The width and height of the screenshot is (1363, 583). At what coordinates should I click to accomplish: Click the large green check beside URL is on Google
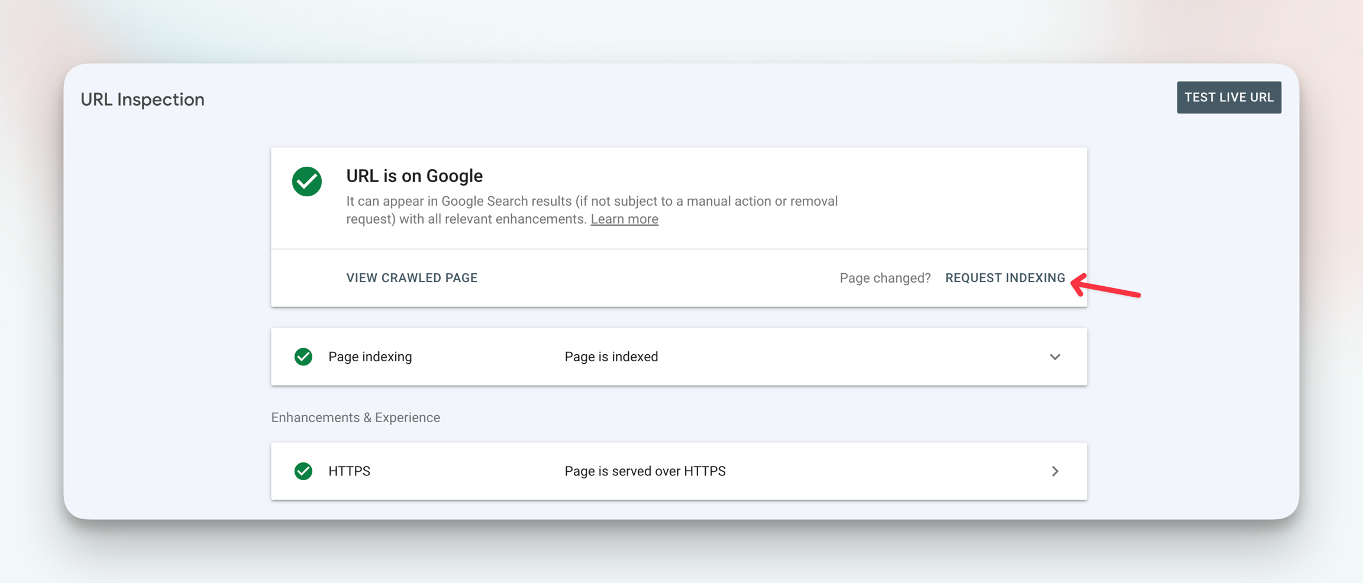pyautogui.click(x=307, y=182)
